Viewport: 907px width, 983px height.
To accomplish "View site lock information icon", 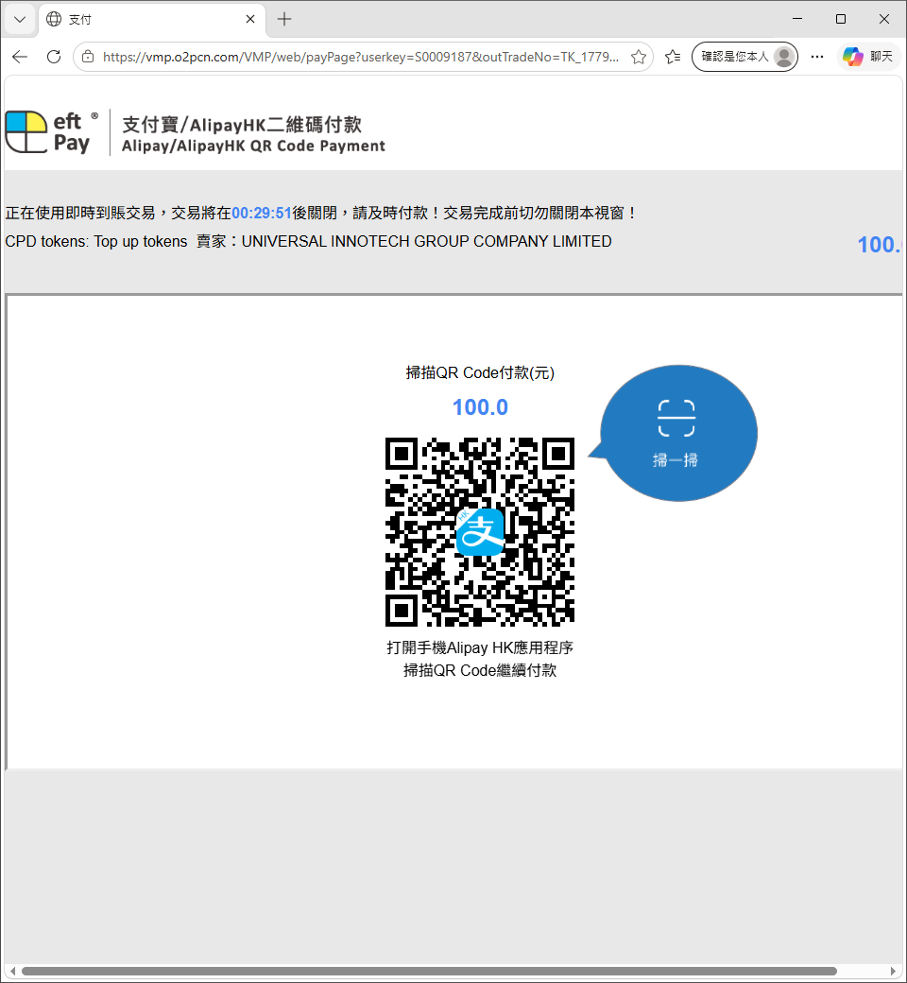I will tap(89, 57).
